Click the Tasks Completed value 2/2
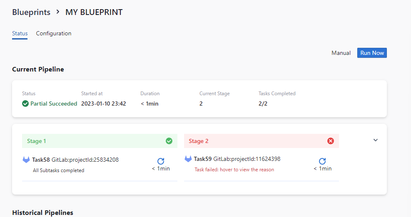Screen dimensions: 411x217 (263, 104)
